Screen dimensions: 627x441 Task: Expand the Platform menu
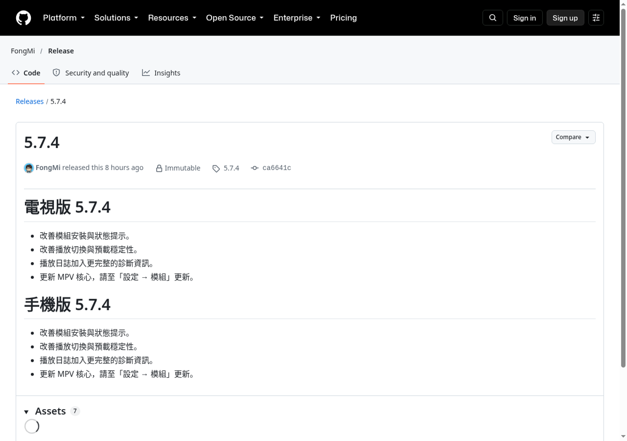[64, 18]
